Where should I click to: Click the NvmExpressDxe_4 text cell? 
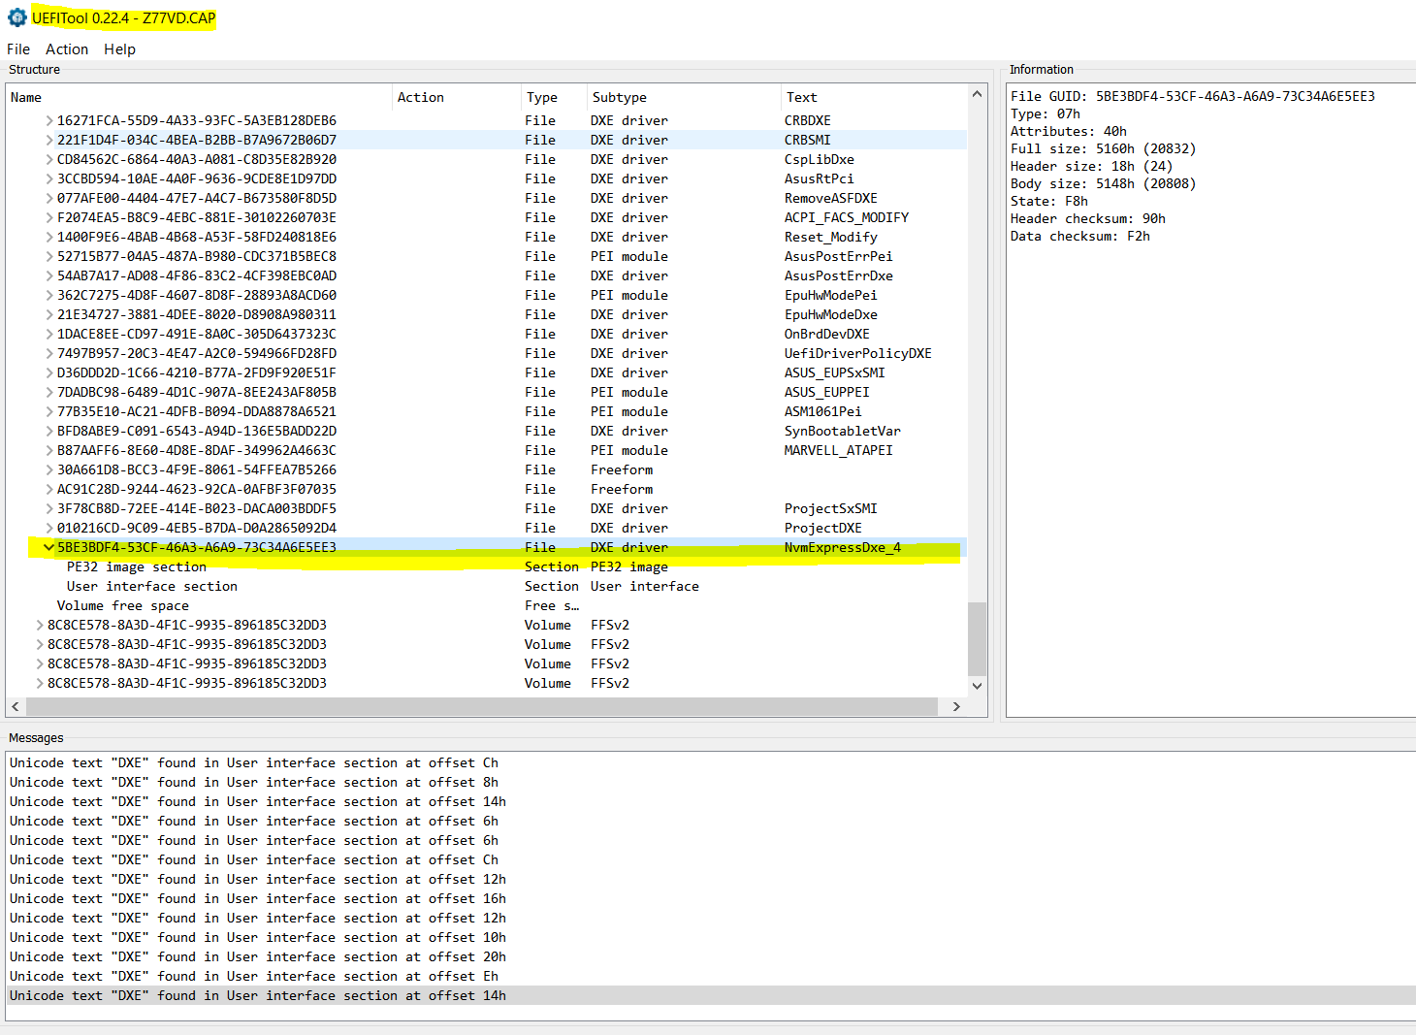tap(843, 548)
